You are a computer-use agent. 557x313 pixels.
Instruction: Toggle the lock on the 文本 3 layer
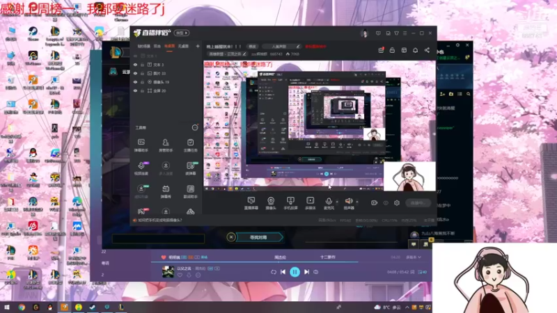coord(142,65)
